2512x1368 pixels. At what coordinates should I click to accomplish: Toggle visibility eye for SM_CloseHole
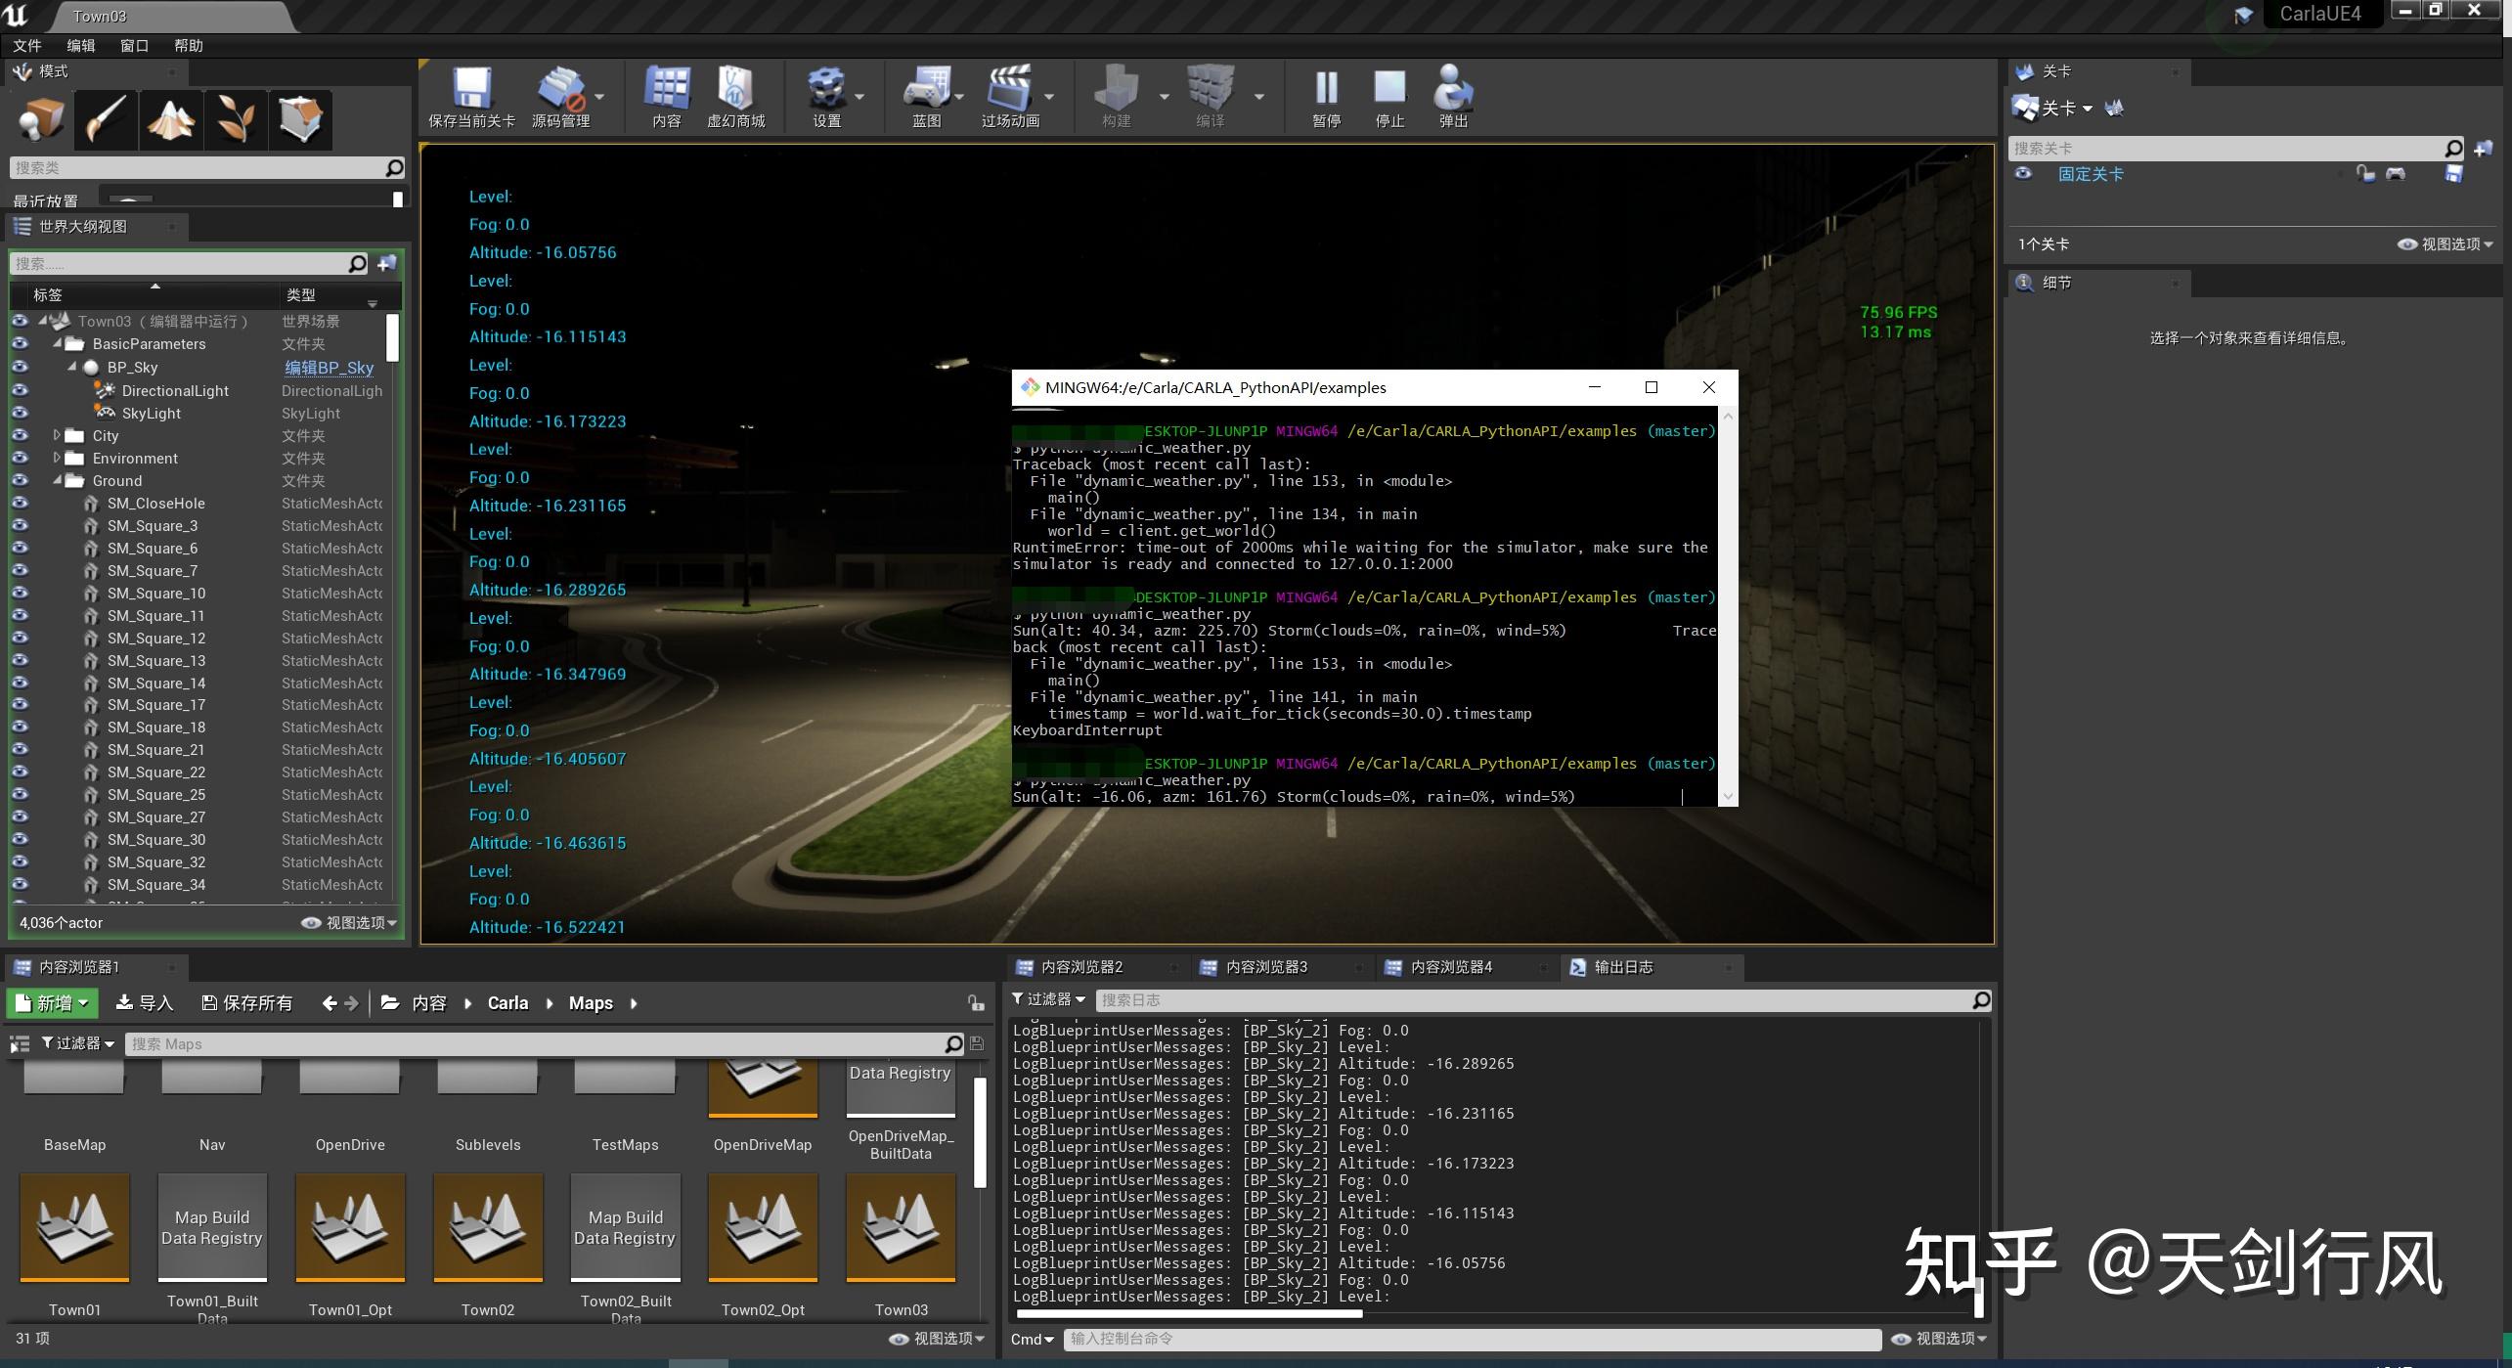[x=20, y=503]
